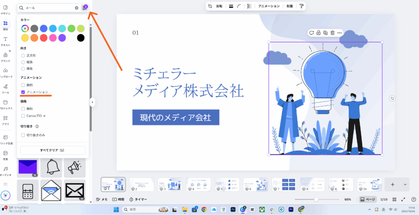Click the すべてクリア (1) button
The width and height of the screenshot is (419, 215).
pyautogui.click(x=52, y=150)
